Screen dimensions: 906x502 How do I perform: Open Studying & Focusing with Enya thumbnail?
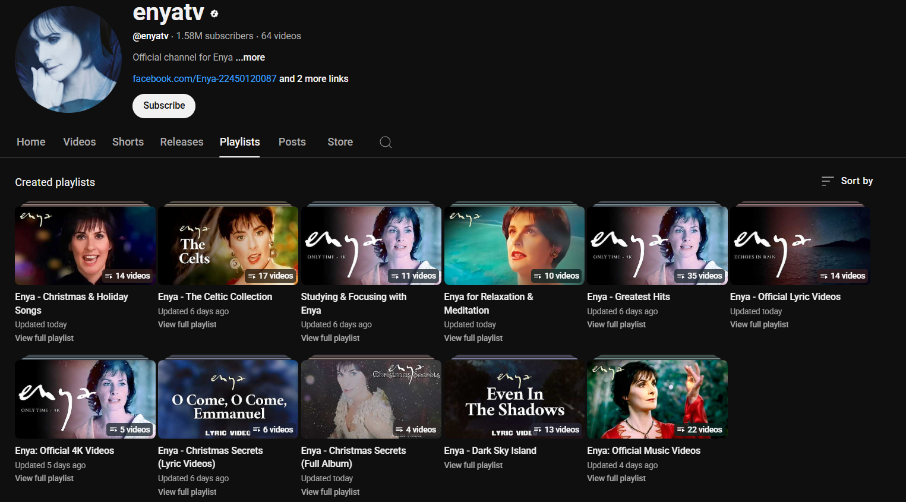pos(371,245)
